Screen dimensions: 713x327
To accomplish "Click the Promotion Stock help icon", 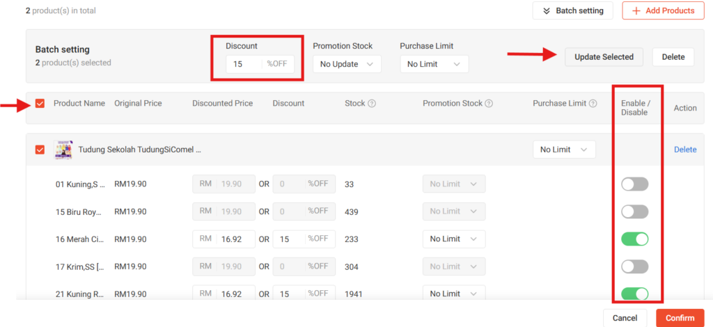I will tap(489, 104).
